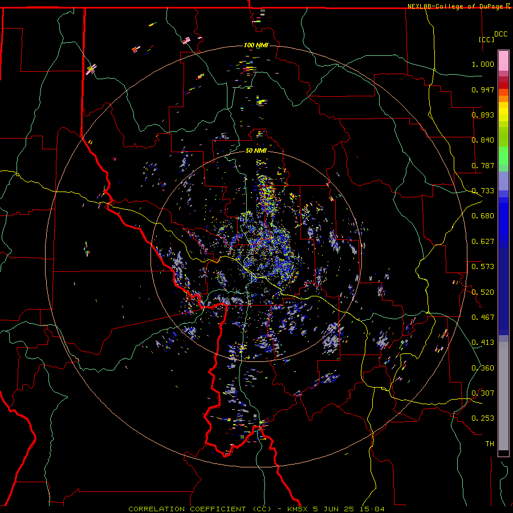The height and width of the screenshot is (513, 513).
Task: Click the 0.467 legend value
Action: click(x=483, y=317)
